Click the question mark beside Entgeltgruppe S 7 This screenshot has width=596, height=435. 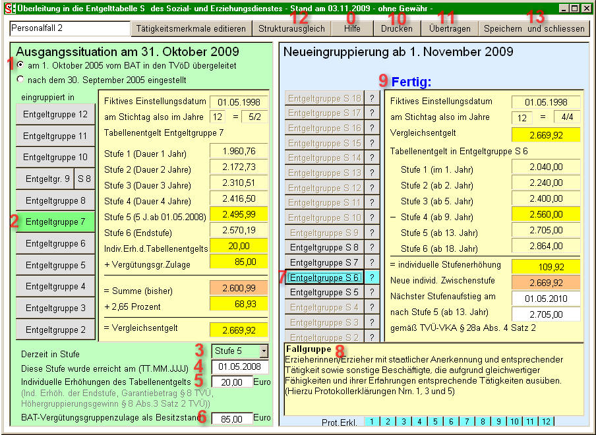pos(371,262)
